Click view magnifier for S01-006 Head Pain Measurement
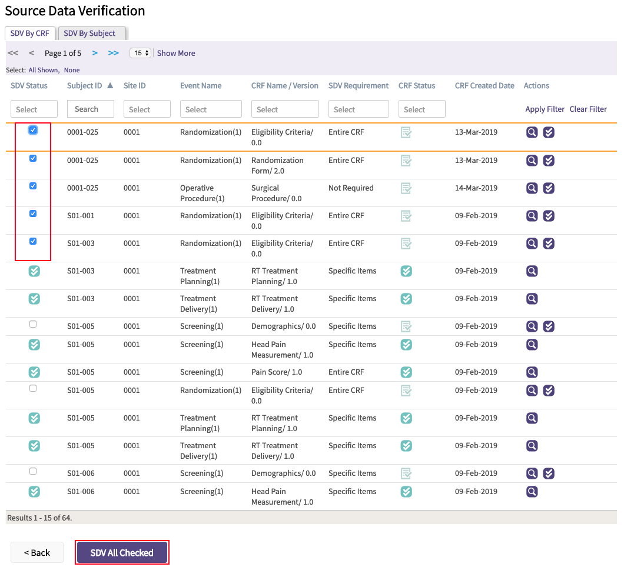This screenshot has height=567, width=624. pos(532,492)
